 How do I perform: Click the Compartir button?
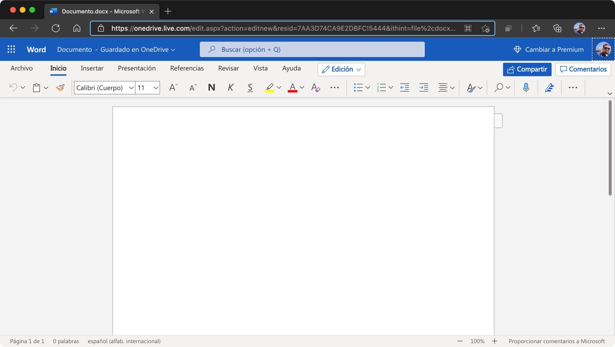tap(527, 69)
